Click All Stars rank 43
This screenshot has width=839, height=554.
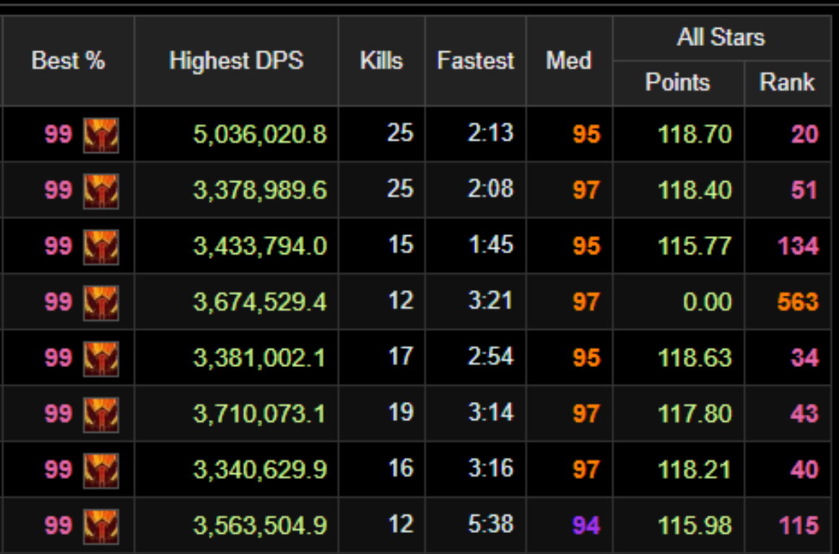pyautogui.click(x=804, y=414)
